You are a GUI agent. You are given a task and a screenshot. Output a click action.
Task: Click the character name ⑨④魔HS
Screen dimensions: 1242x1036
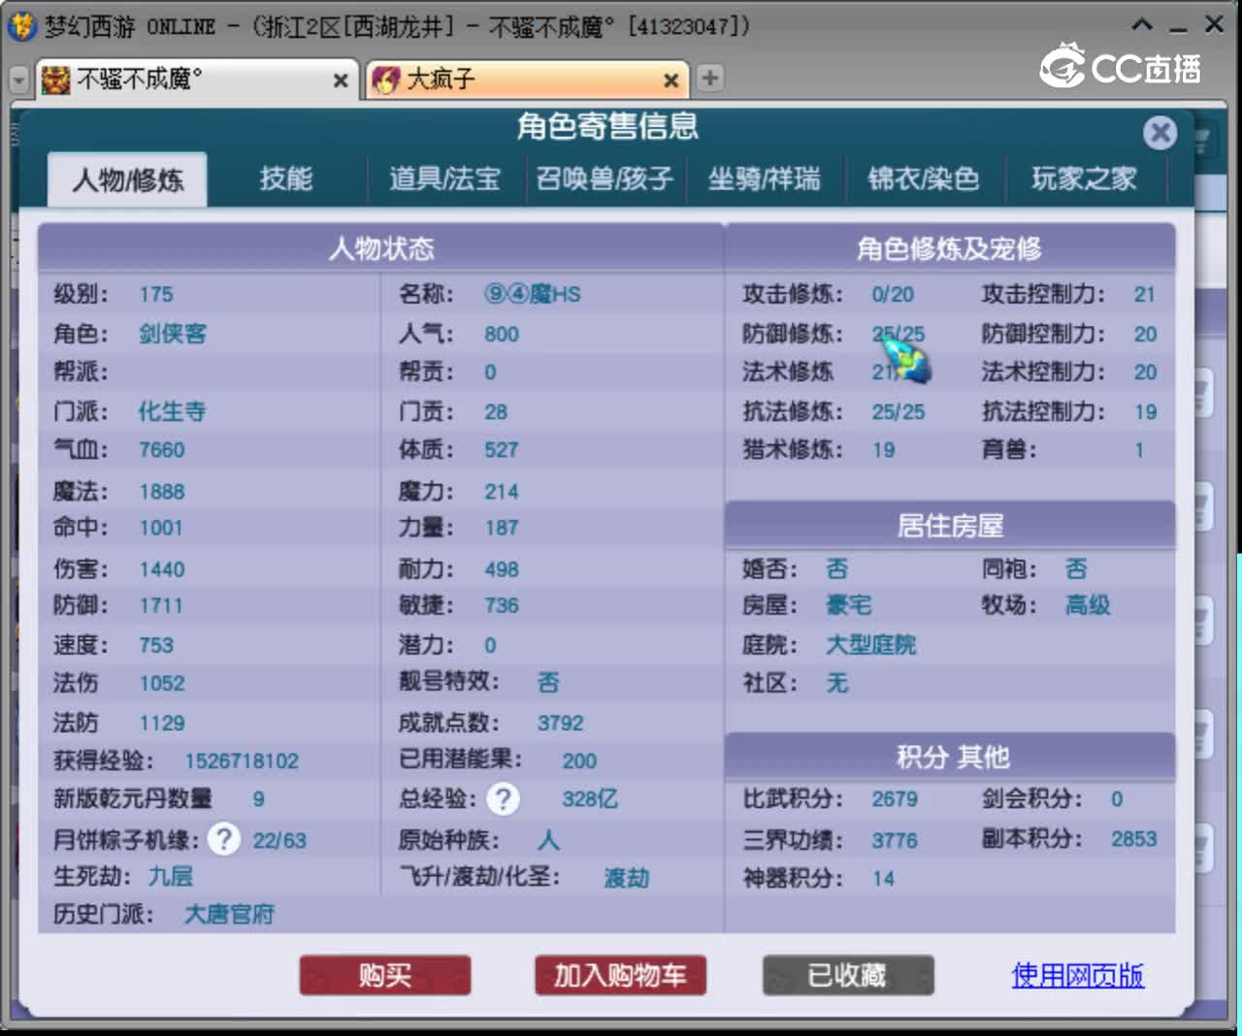tap(533, 295)
